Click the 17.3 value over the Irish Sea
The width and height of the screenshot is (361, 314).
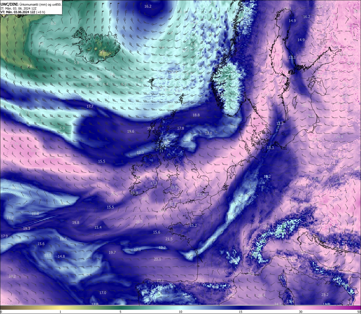click(154, 183)
